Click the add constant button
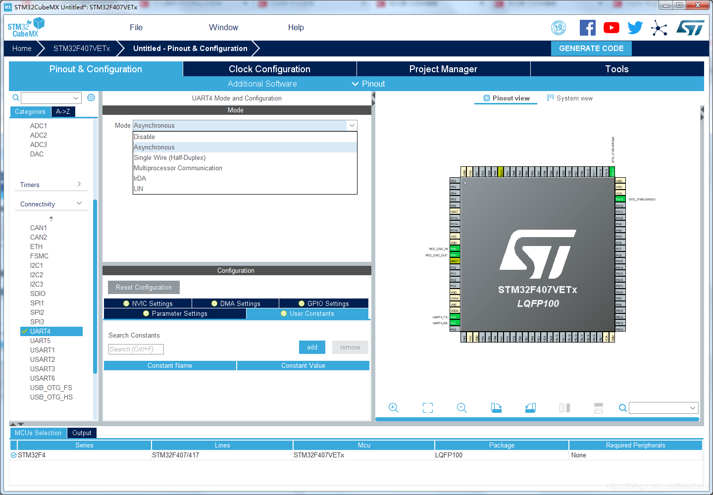The image size is (713, 495). tap(312, 347)
